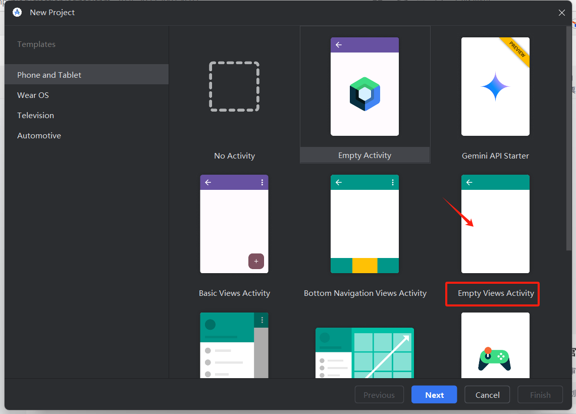The height and width of the screenshot is (414, 576).
Task: Click the red-highlighted Empty Views Activity template
Action: 492,293
